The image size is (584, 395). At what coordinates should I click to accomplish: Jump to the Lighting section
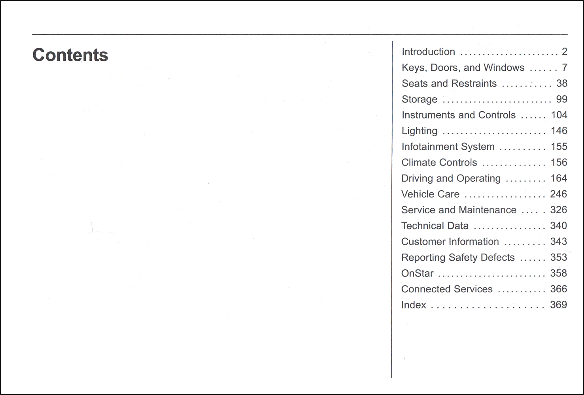click(x=484, y=131)
